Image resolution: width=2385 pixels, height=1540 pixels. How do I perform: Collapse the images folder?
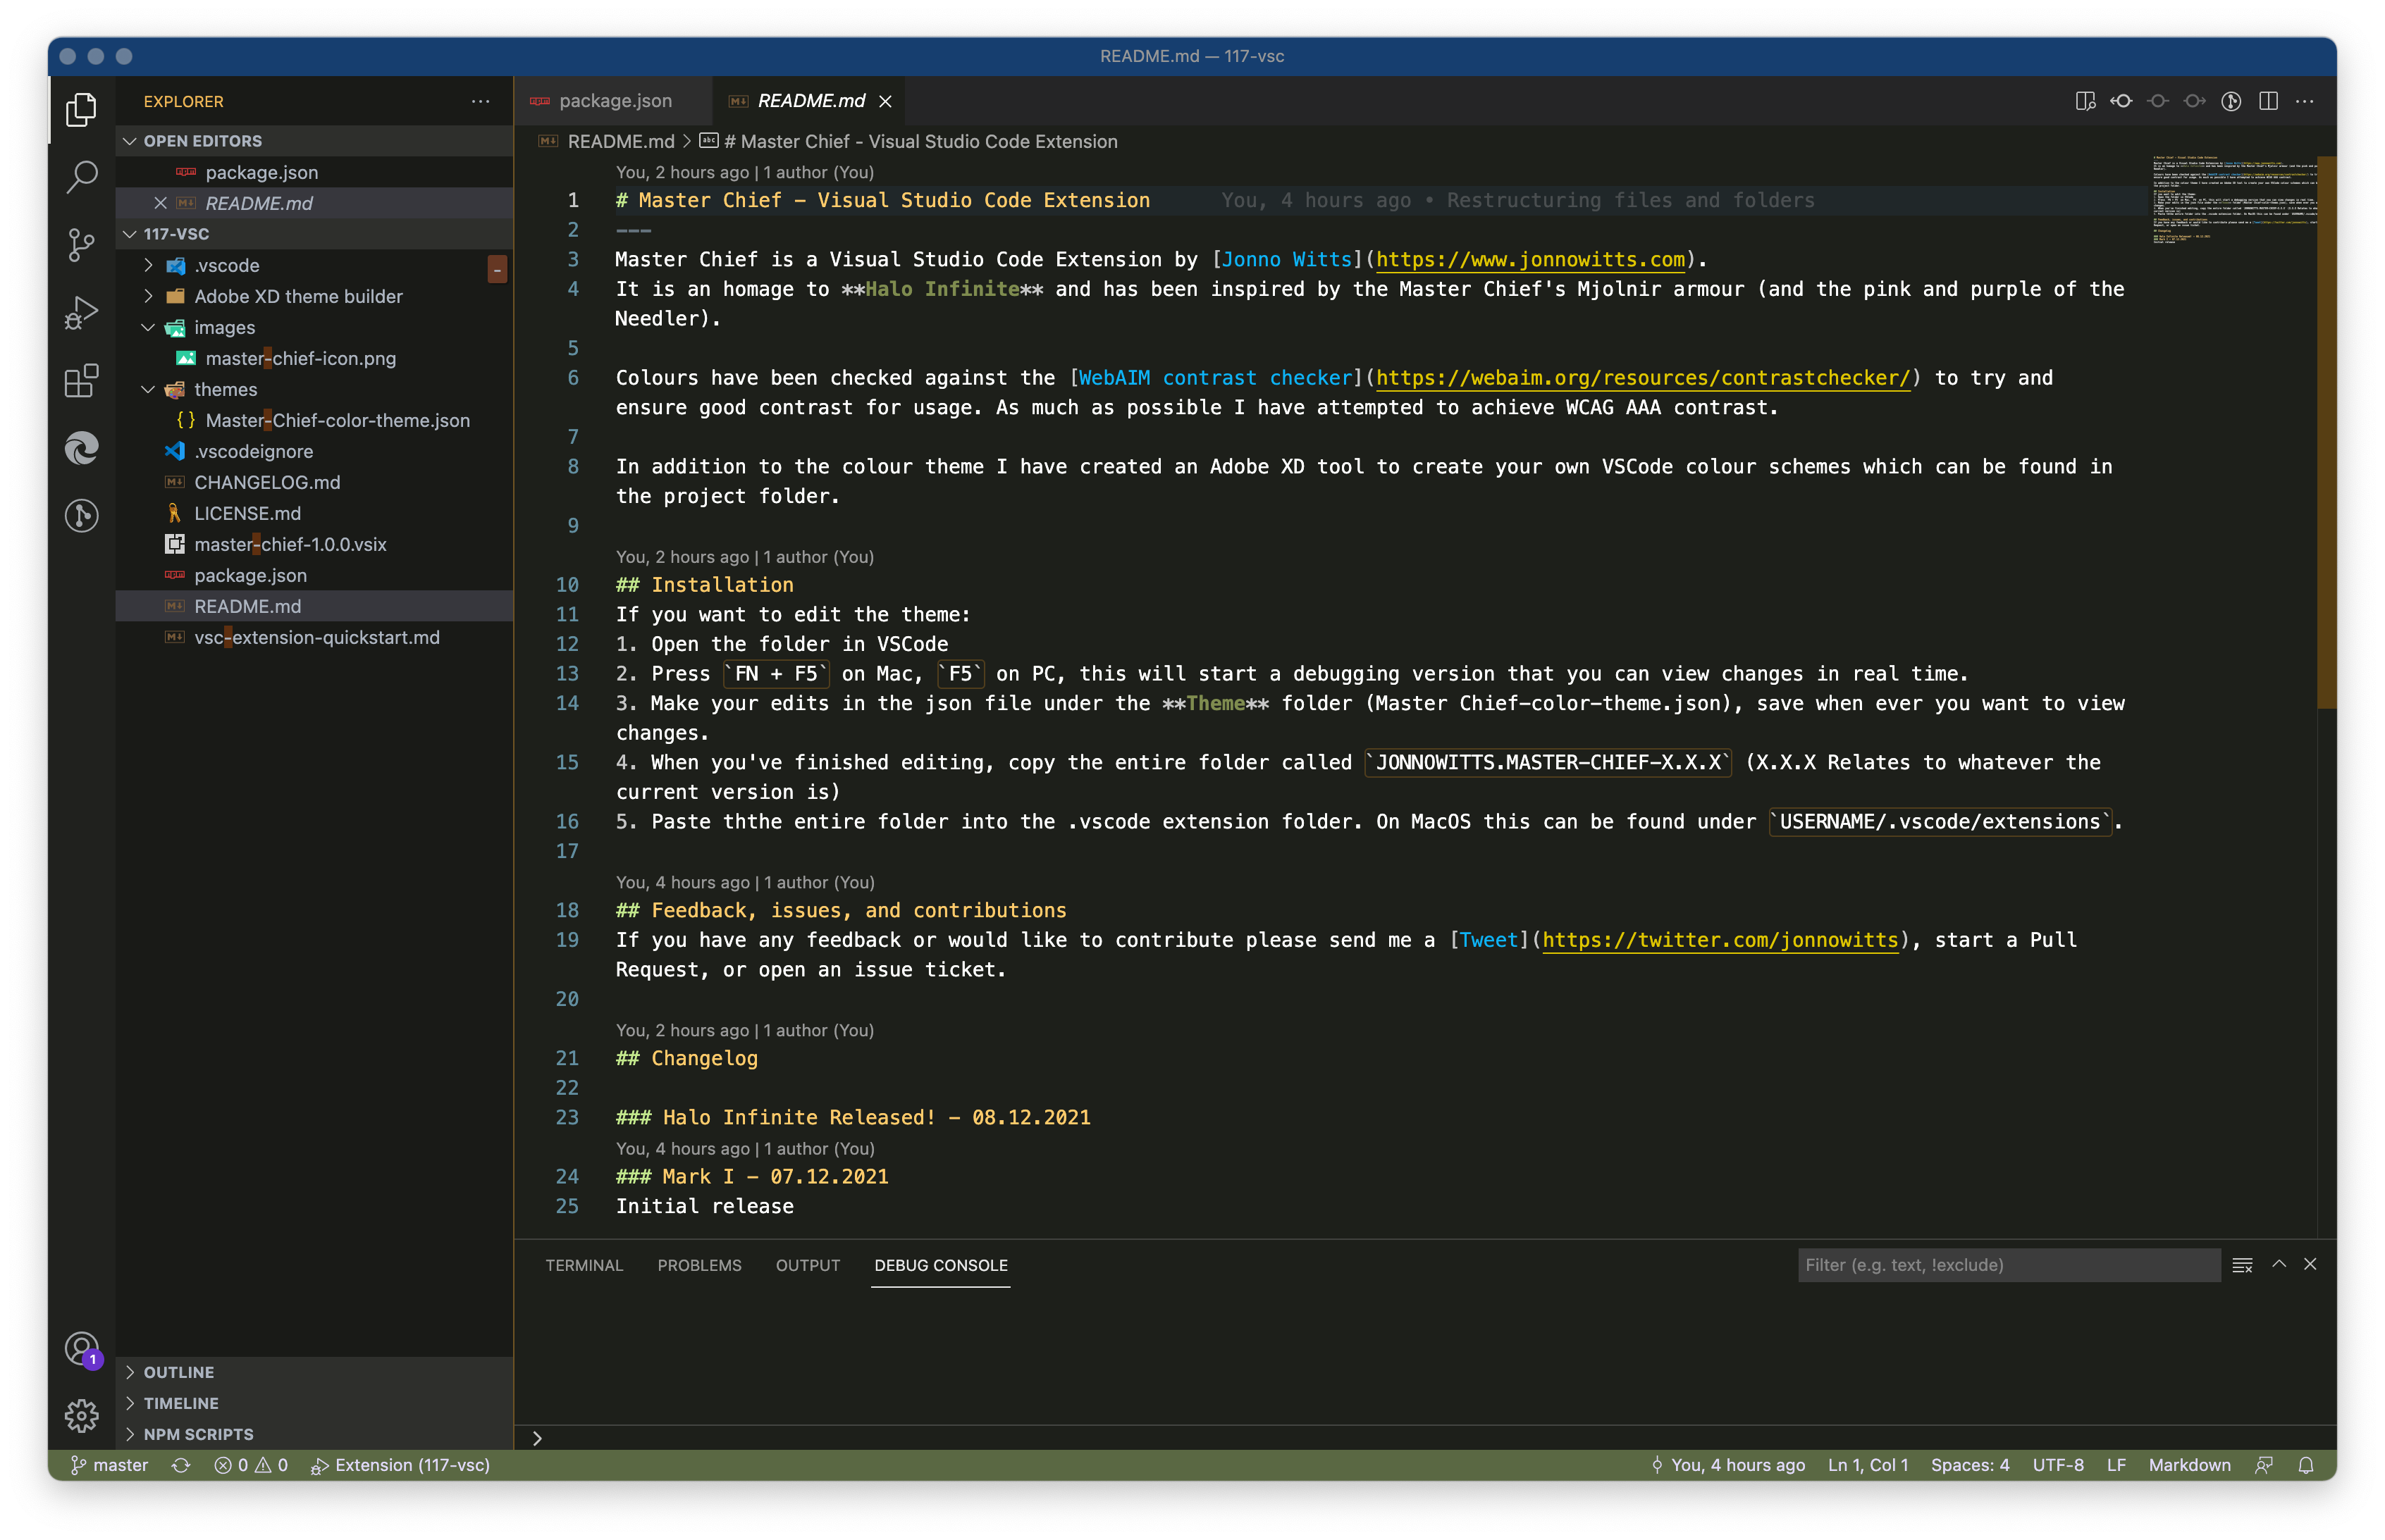314,327
